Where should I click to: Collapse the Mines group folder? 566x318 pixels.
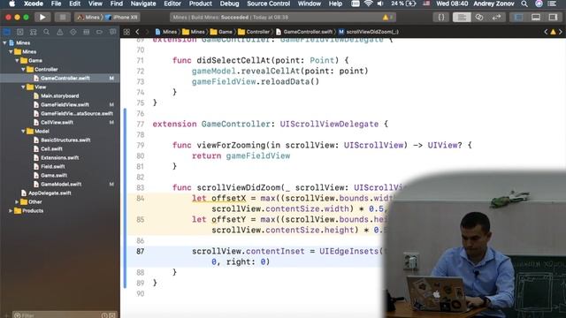[11, 51]
